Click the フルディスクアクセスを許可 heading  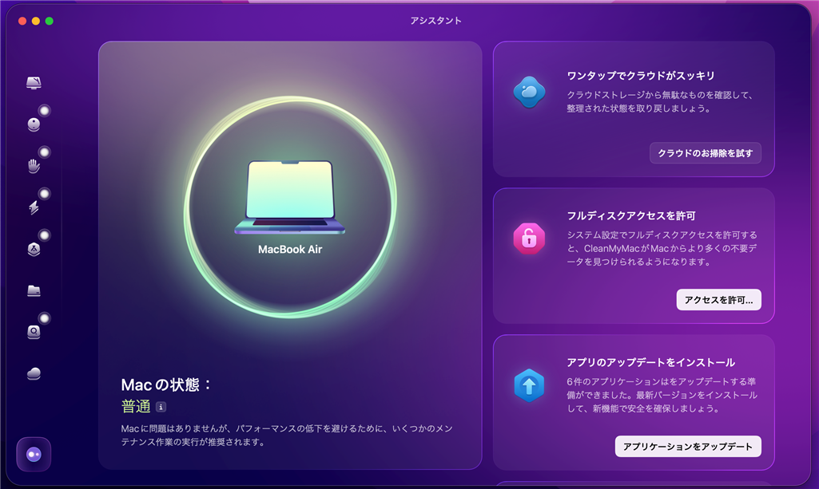click(631, 216)
